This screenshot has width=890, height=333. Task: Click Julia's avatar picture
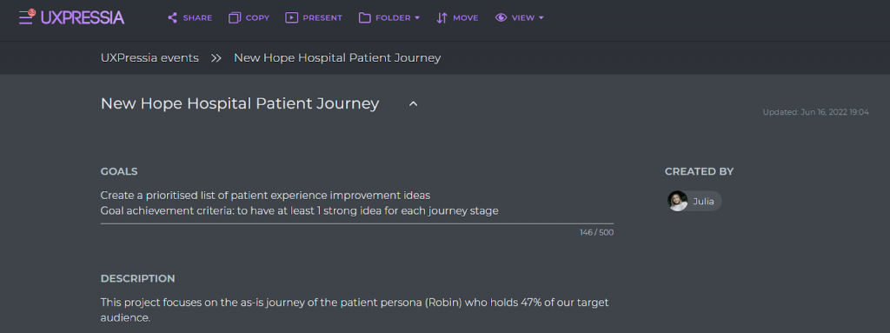coord(678,201)
